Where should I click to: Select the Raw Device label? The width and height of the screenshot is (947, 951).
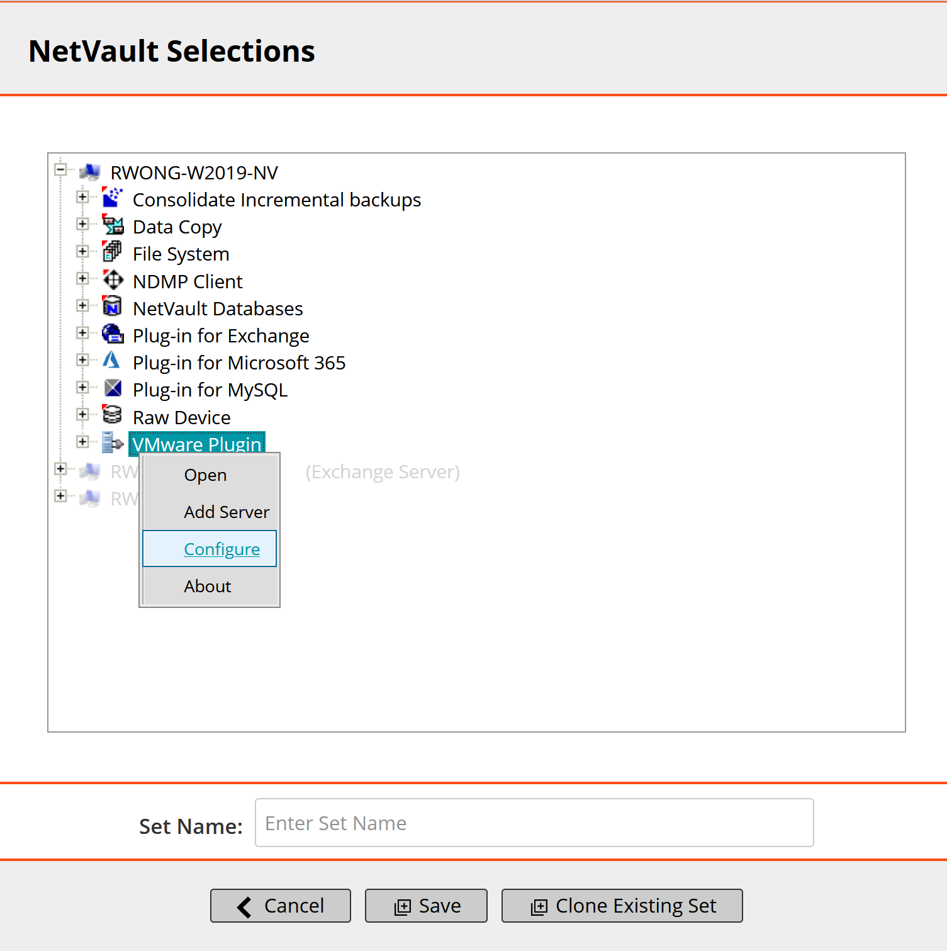point(182,417)
